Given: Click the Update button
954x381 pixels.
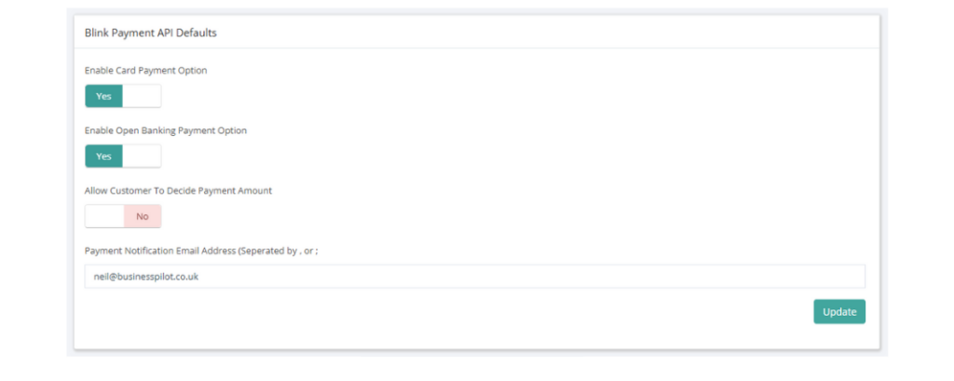Looking at the screenshot, I should tap(839, 312).
